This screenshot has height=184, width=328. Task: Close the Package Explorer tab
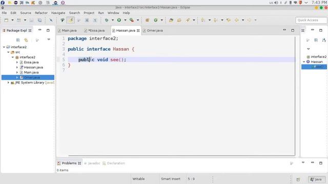click(x=30, y=31)
